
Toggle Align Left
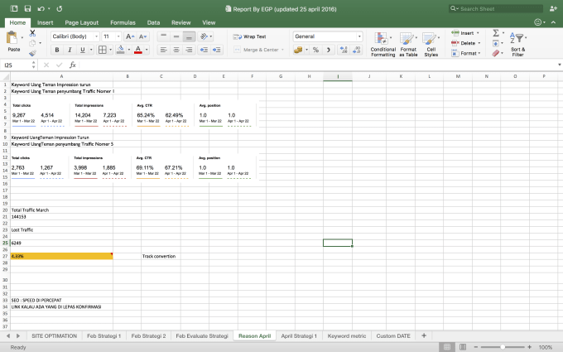[x=163, y=50]
